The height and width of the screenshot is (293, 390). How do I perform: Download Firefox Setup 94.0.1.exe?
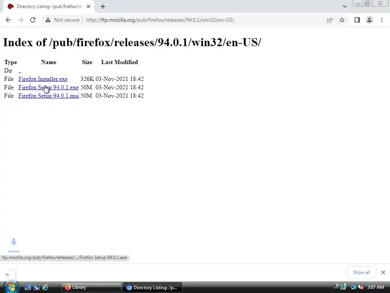tap(48, 87)
